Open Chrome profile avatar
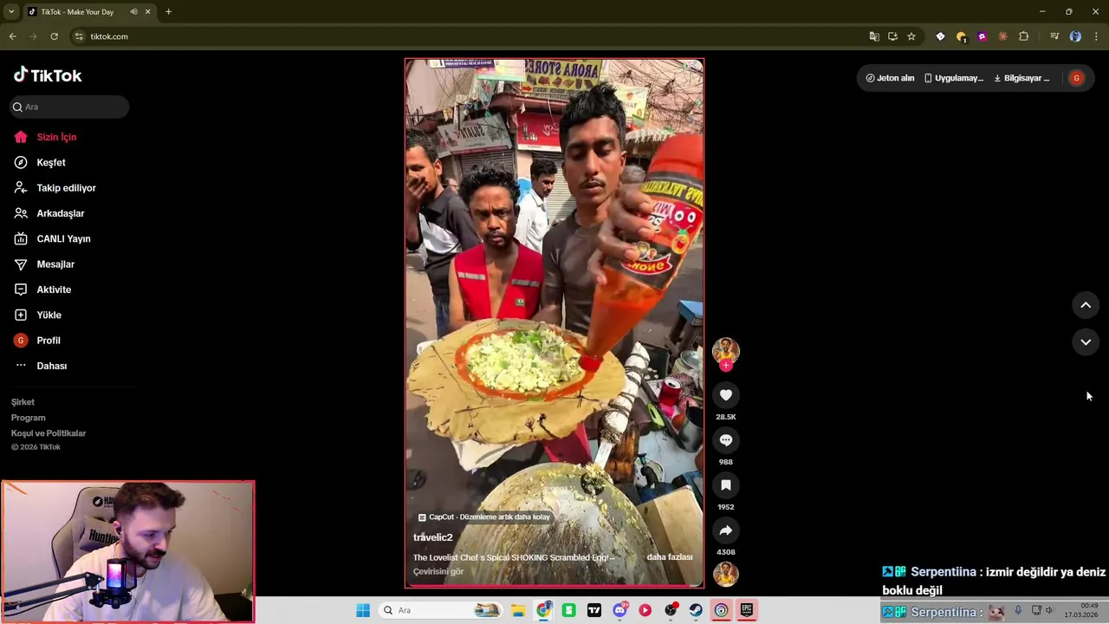 (1075, 36)
